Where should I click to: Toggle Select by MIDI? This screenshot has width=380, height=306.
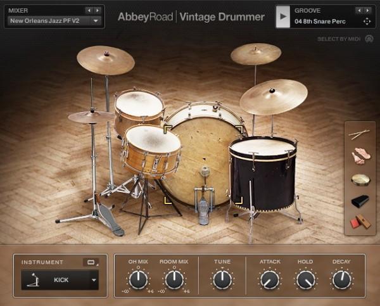(x=339, y=39)
